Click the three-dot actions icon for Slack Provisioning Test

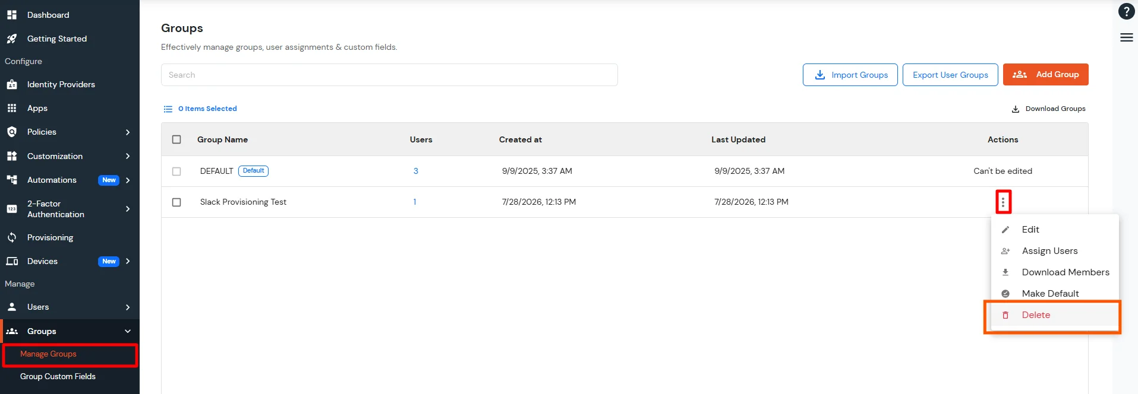[1003, 202]
